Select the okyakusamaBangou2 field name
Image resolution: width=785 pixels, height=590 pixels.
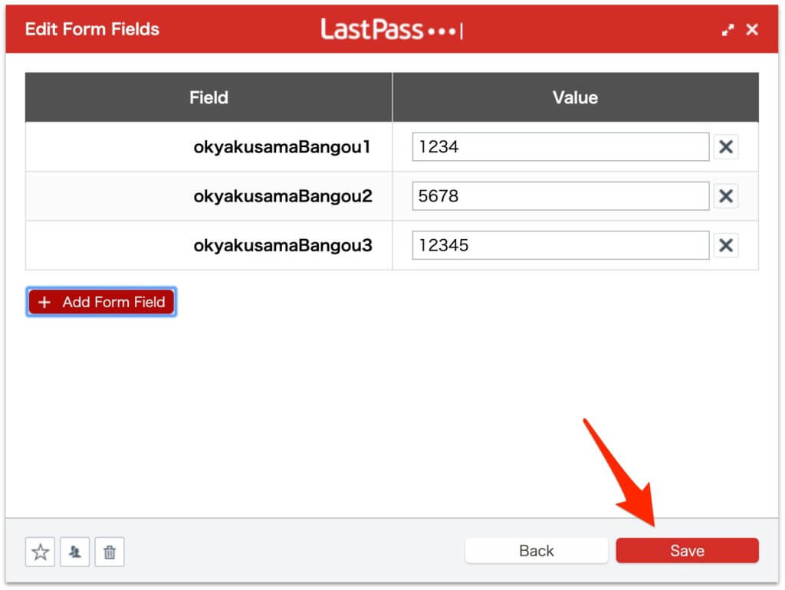[283, 196]
